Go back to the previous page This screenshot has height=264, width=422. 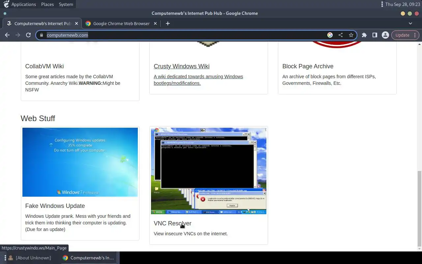(x=7, y=35)
